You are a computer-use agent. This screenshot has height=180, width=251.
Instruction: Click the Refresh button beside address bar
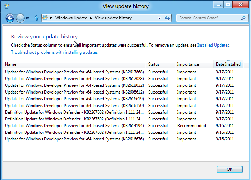[167, 18]
